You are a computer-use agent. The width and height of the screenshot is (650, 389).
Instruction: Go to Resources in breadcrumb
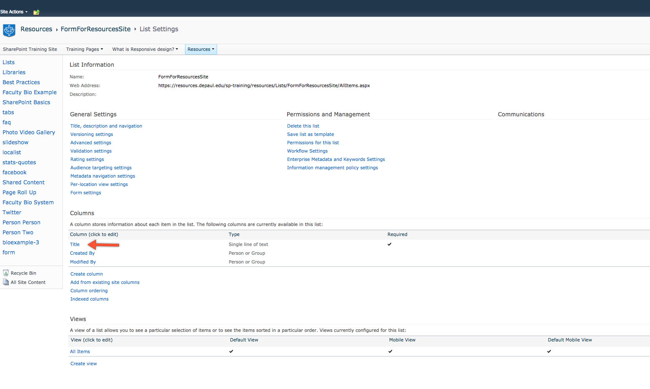click(x=36, y=29)
